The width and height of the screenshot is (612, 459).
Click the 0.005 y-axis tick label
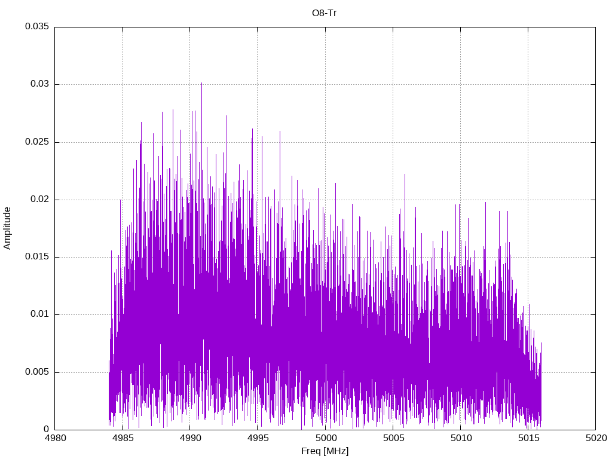(37, 372)
